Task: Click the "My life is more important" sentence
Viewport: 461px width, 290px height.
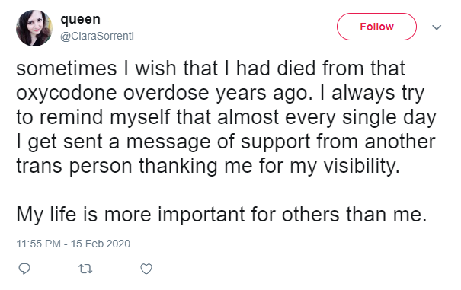Action: [222, 214]
